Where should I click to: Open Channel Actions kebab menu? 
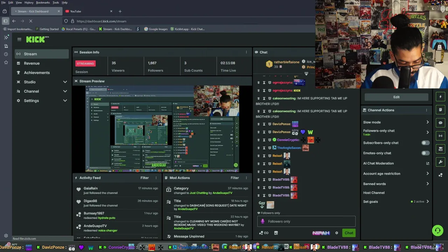(426, 110)
